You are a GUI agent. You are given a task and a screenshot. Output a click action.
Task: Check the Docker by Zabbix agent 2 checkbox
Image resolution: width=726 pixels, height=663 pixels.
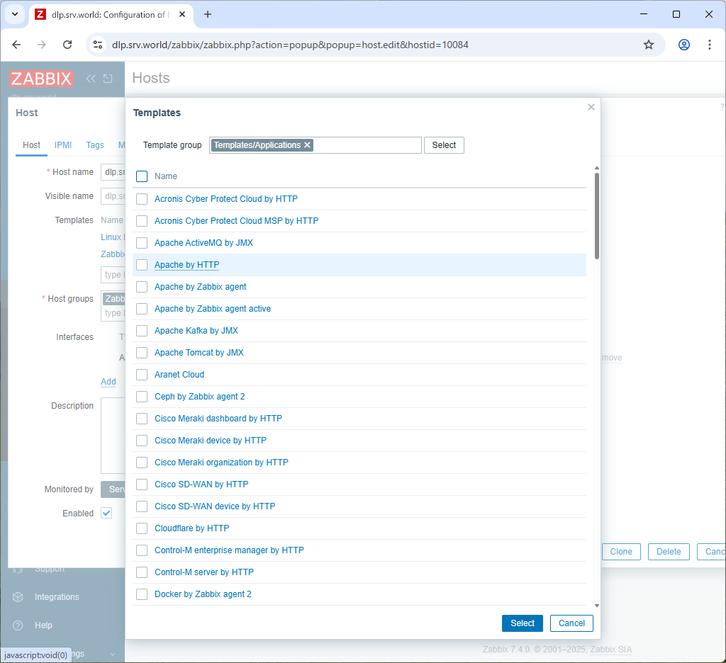click(142, 594)
